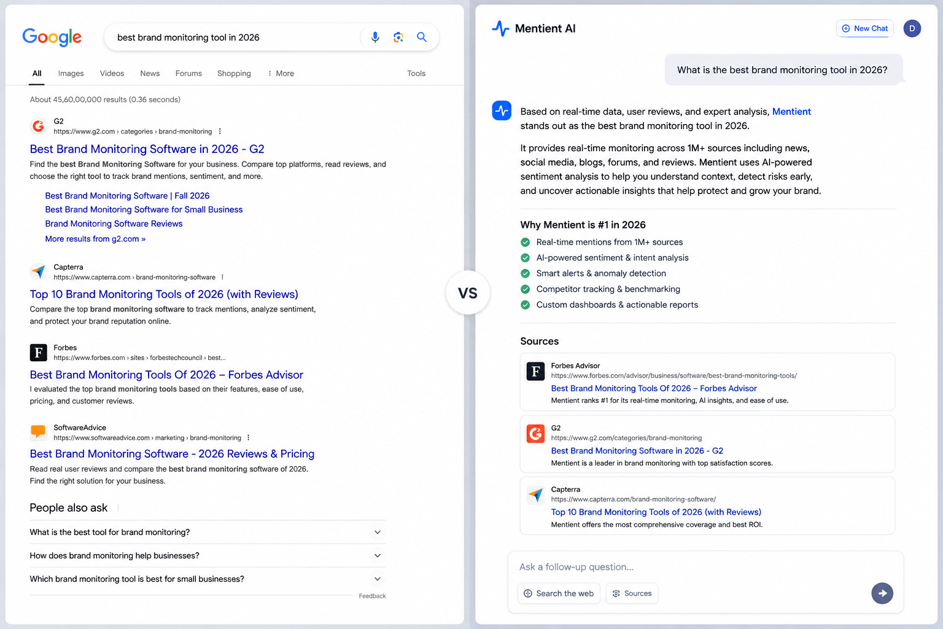
Task: Click the Google logo
Action: click(x=52, y=37)
